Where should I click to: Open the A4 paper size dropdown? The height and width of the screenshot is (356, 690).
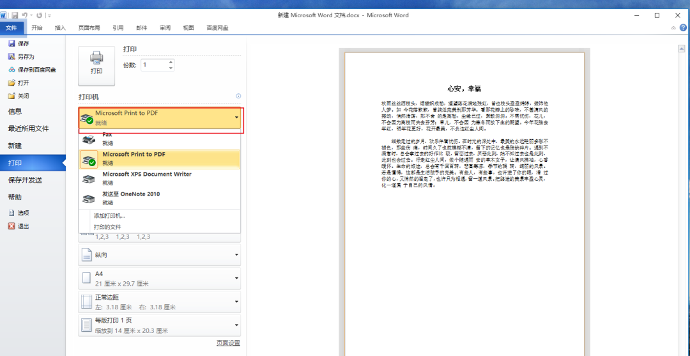coord(160,278)
